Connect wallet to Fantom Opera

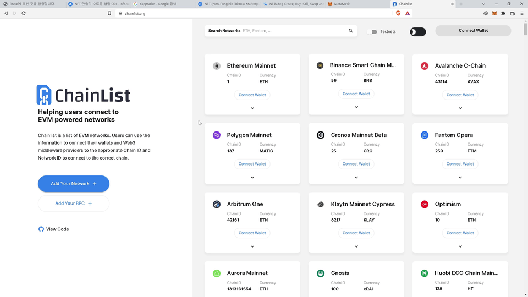point(460,164)
